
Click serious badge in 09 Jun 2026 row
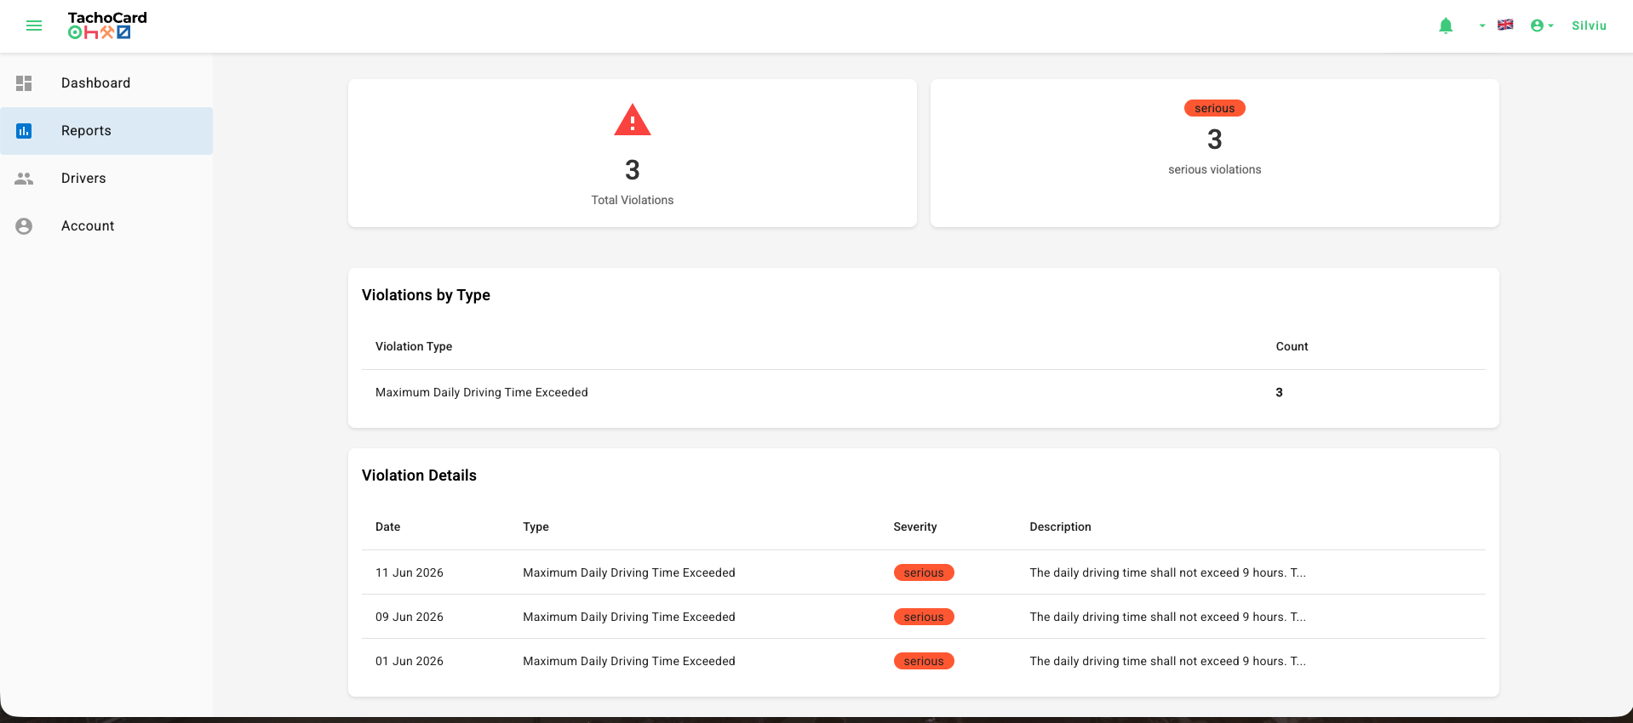pos(924,617)
